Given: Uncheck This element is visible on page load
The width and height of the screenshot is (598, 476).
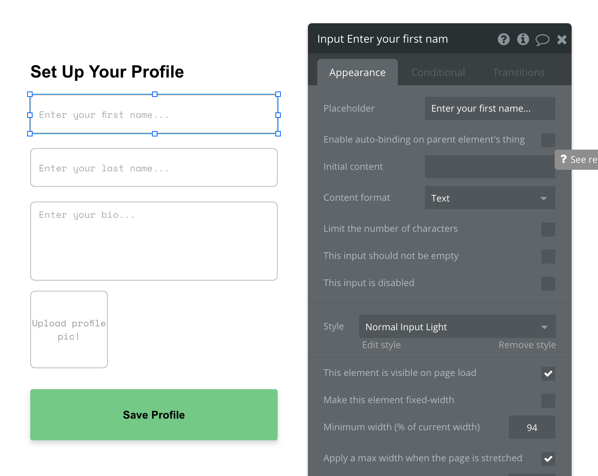Looking at the screenshot, I should 548,373.
